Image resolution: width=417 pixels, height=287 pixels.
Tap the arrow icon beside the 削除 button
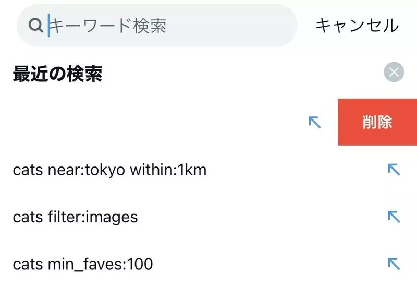pyautogui.click(x=314, y=122)
